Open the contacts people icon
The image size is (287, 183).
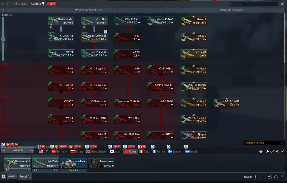[x=269, y=177]
